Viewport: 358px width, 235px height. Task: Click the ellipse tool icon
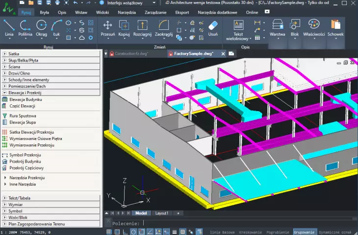coord(68,23)
